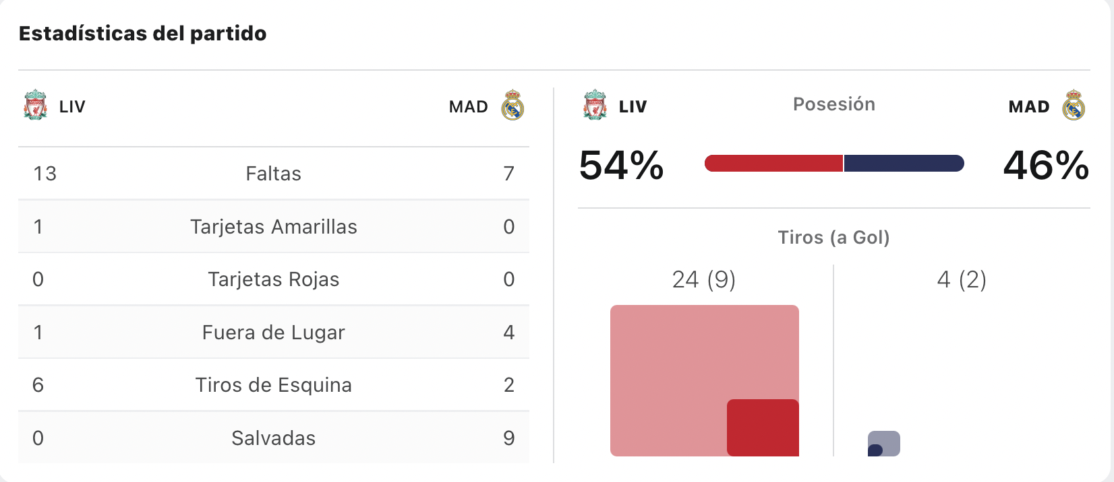This screenshot has height=482, width=1114.
Task: Click the Real Madrid crest in stats table header
Action: tap(512, 105)
